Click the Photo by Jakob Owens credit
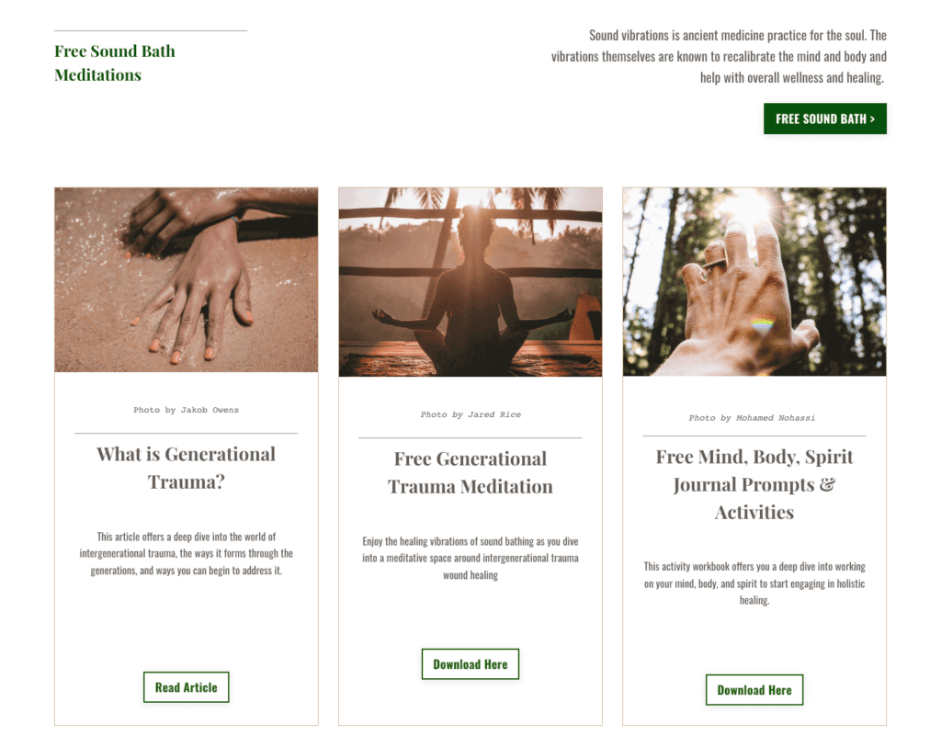The height and width of the screenshot is (747, 941). 186,410
